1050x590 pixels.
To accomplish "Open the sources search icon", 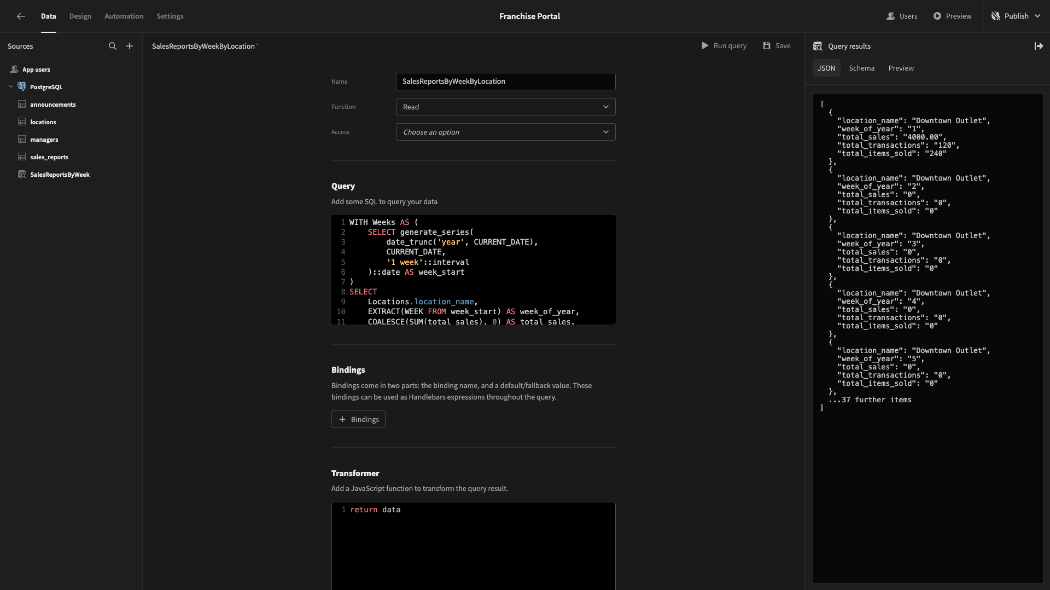I will 113,46.
